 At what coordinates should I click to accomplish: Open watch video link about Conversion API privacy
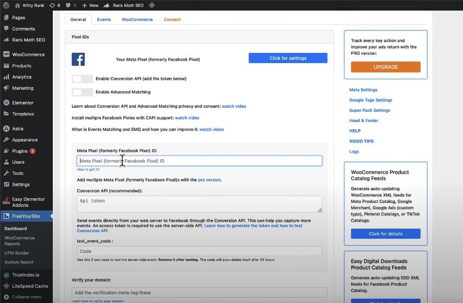[x=234, y=106]
